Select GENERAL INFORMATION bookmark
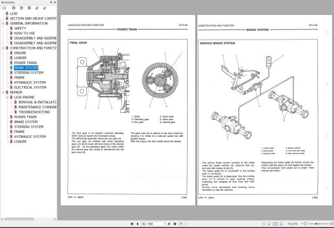Screen dimensions: 334x228 29,23
